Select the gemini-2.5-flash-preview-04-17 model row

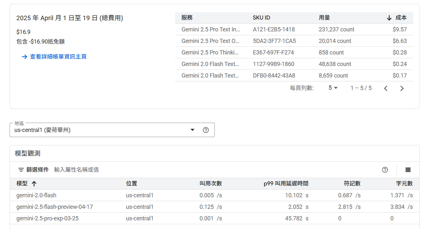click(54, 207)
